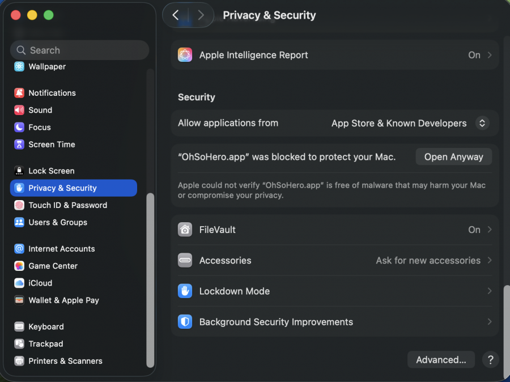Click the Privacy & Security hand icon in sidebar
The height and width of the screenshot is (382, 510).
pos(19,188)
